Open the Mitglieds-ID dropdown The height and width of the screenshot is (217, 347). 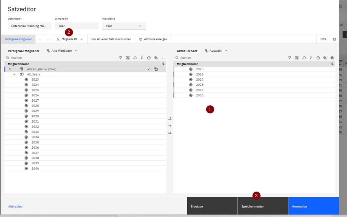point(70,39)
